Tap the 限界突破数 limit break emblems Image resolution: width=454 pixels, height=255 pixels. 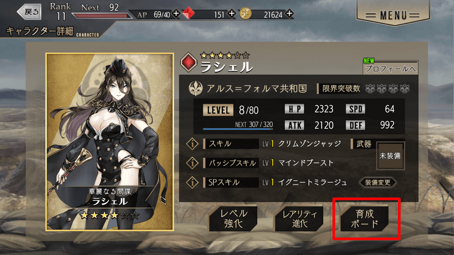pyautogui.click(x=387, y=88)
